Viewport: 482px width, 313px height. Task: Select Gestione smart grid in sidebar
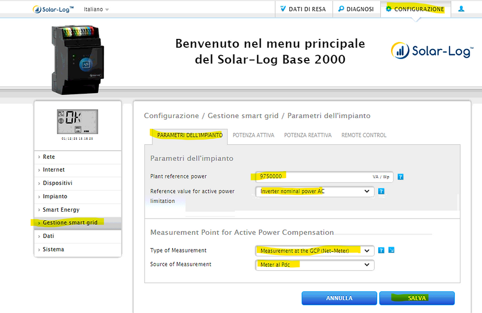[78, 222]
